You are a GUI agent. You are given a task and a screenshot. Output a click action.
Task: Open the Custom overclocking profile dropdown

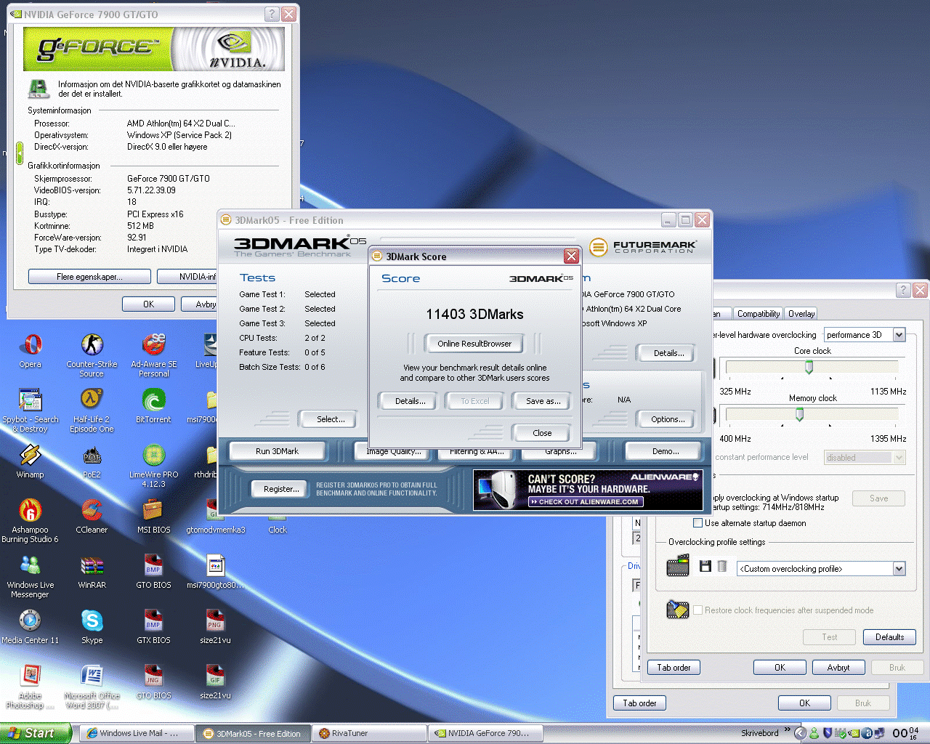click(x=899, y=569)
